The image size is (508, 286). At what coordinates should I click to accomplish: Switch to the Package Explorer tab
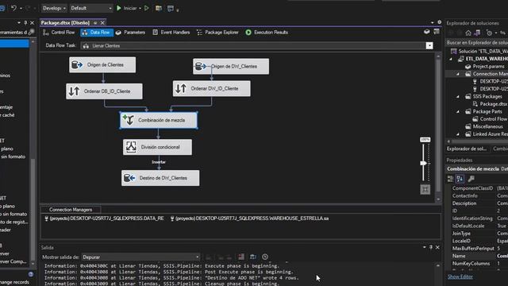coord(217,33)
